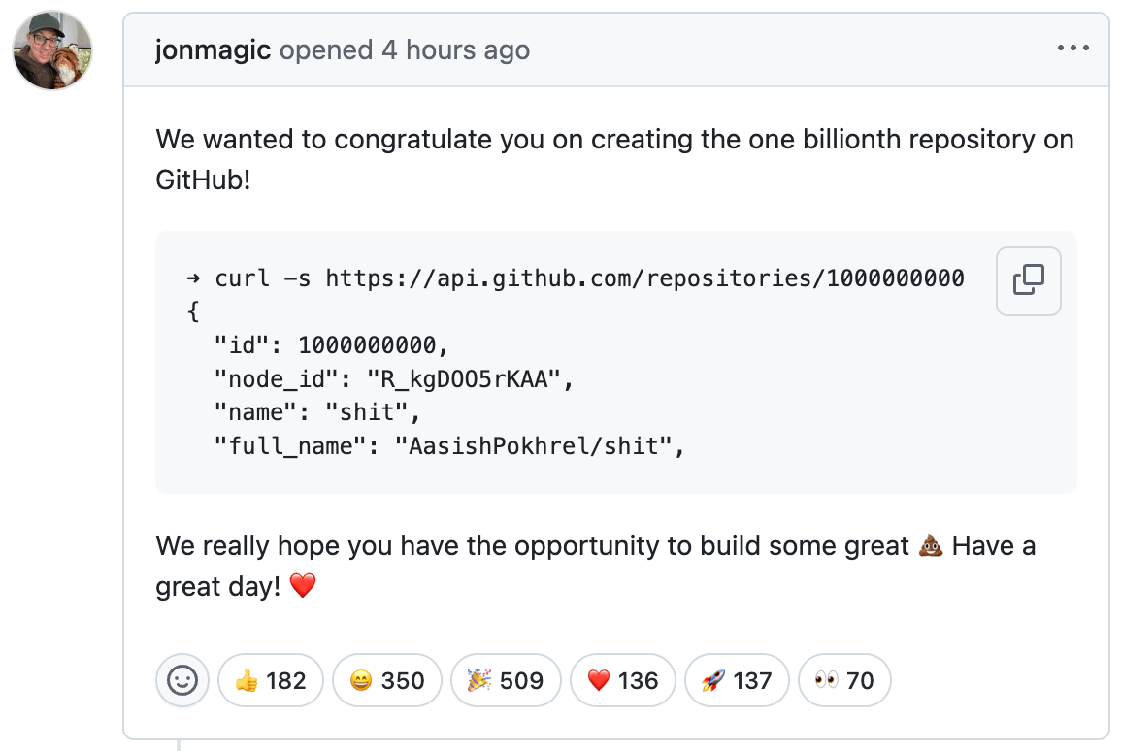
Task: Copy the curl code snippet
Action: (1028, 280)
